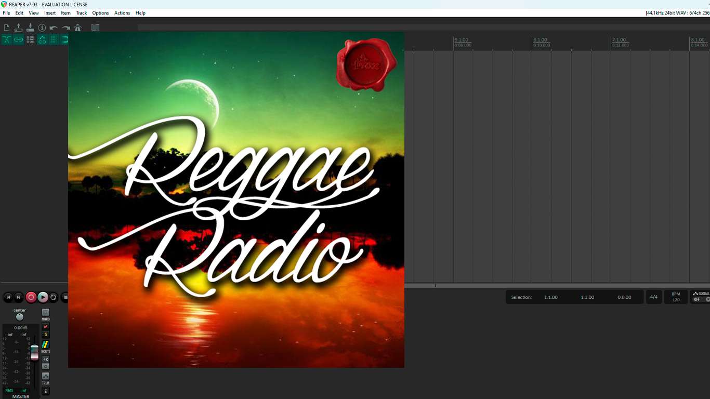Click the save project toolbar icon
Screen dimensions: 710x399
pyautogui.click(x=30, y=28)
